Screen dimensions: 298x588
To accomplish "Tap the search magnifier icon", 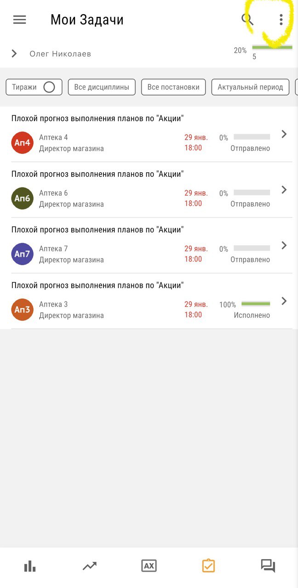I will click(x=247, y=19).
